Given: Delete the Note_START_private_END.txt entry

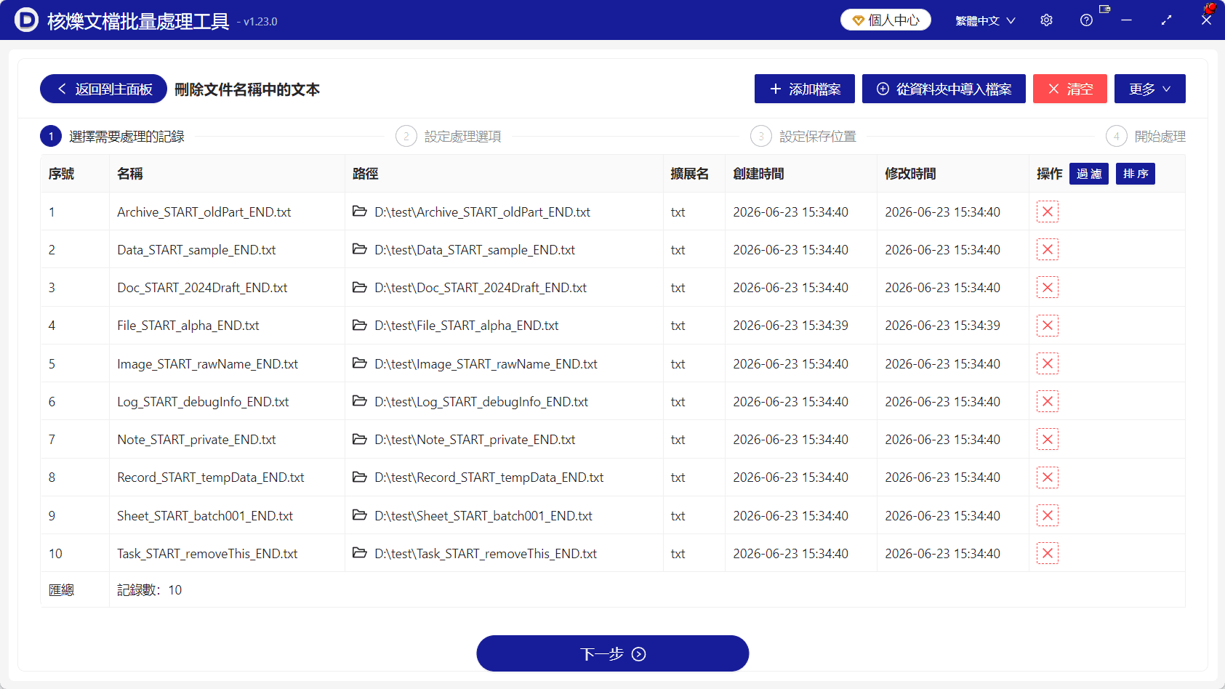Looking at the screenshot, I should [1047, 439].
